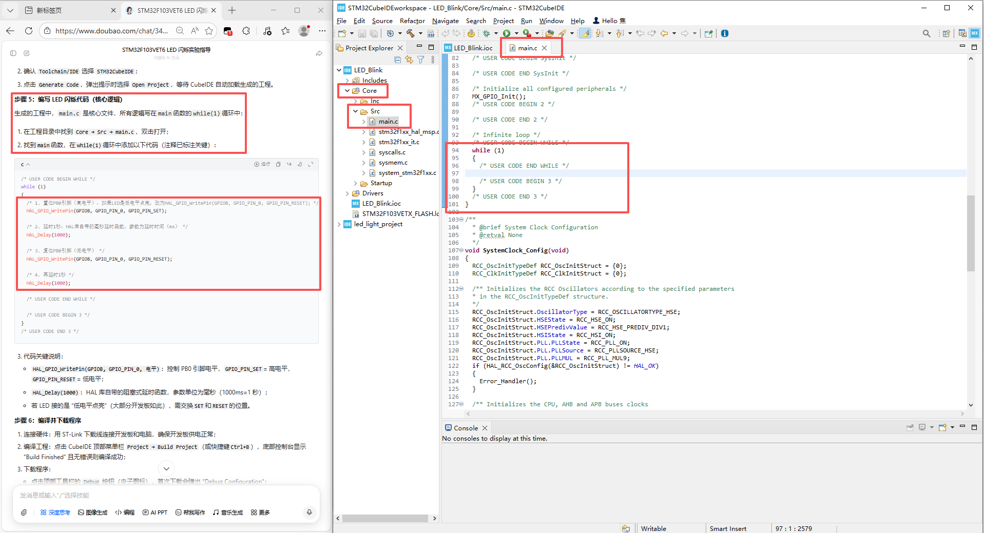Collapse the Core folder

click(347, 90)
